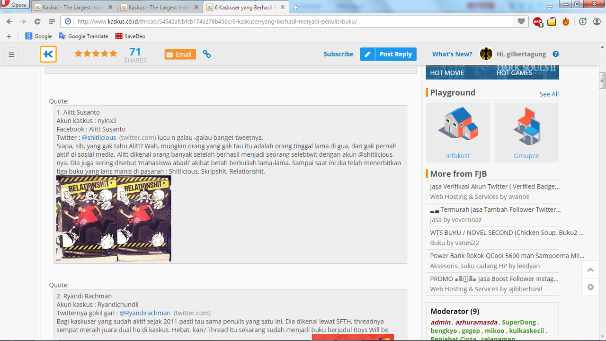
Task: Open the help question mark icon
Action: [556, 54]
